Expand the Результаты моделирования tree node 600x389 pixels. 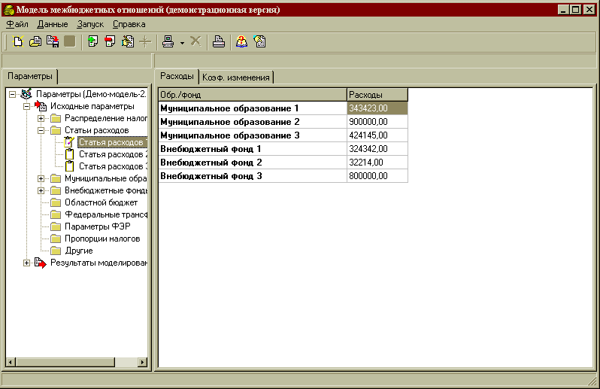27,263
